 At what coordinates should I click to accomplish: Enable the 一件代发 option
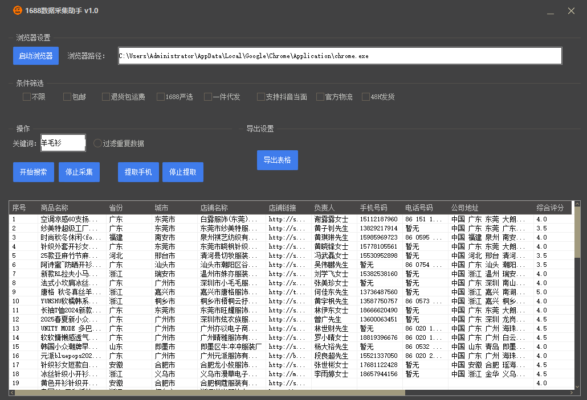(207, 96)
